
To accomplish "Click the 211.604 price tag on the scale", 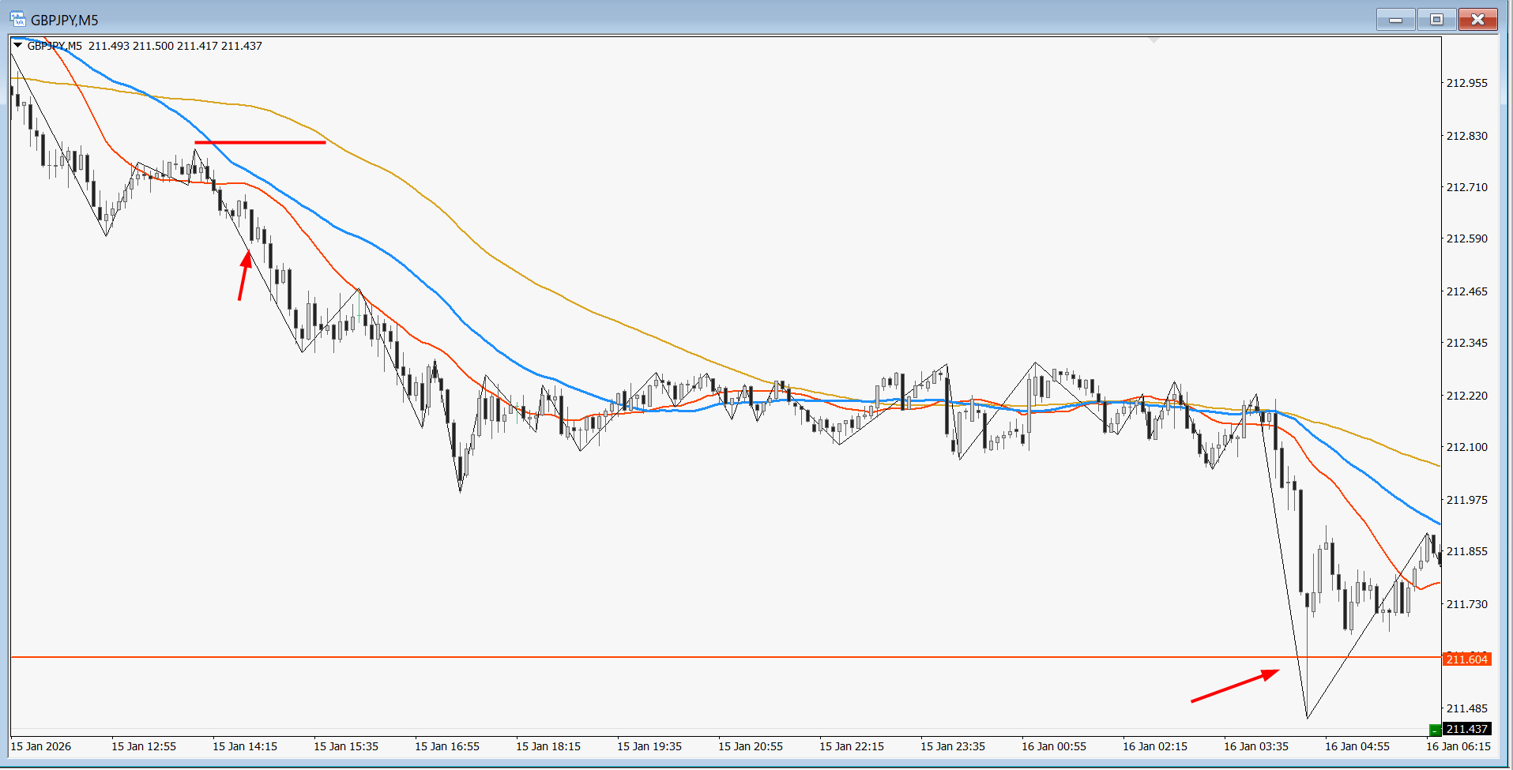I will coord(1468,659).
